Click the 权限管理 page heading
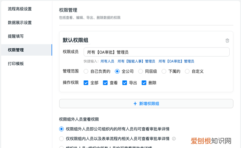The height and width of the screenshot is (148, 241). coord(68,10)
